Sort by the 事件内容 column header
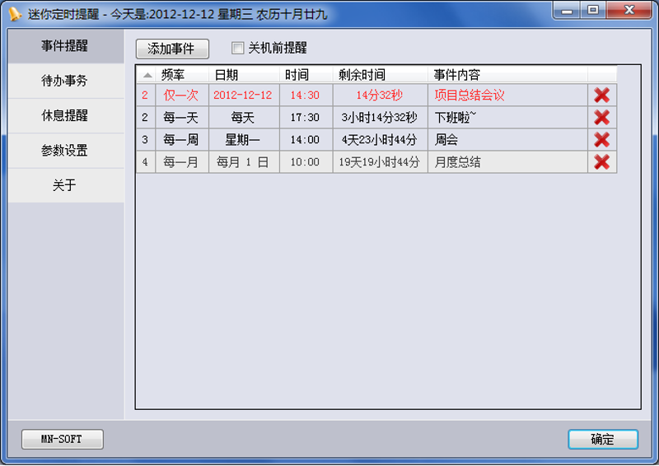This screenshot has width=659, height=466. click(x=507, y=75)
